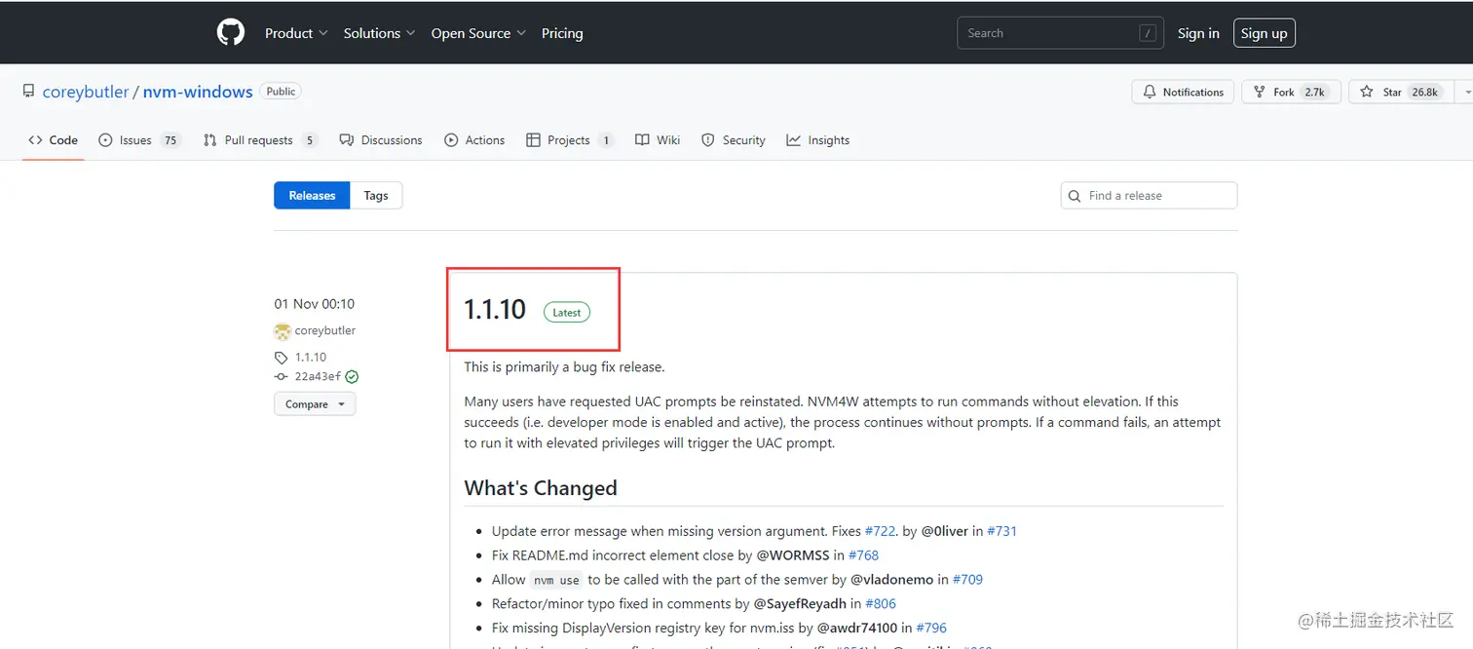
Task: Expand the Product dropdown menu
Action: tap(296, 33)
